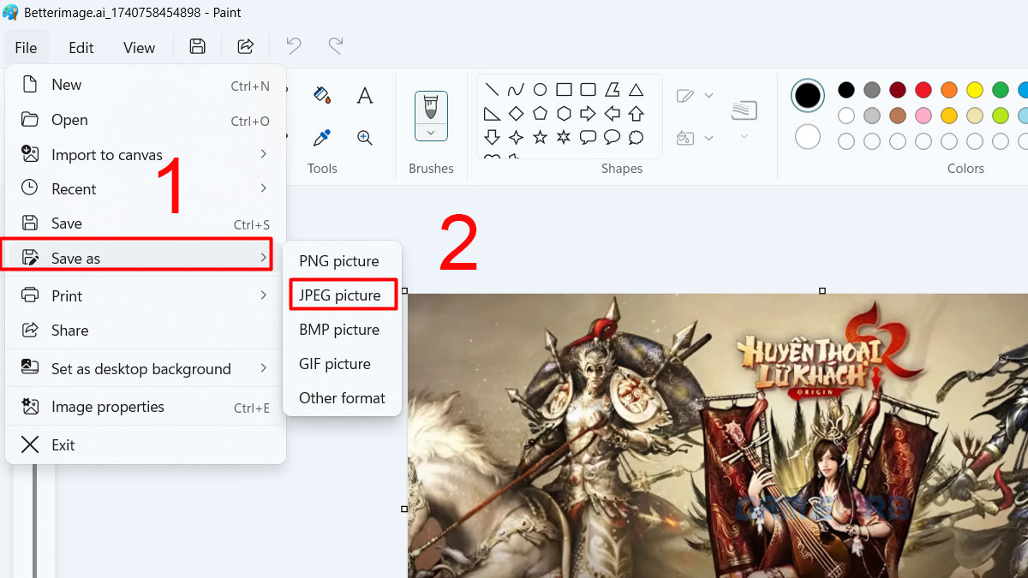Viewport: 1028px width, 578px height.
Task: Click Save in the File menu
Action: [146, 223]
